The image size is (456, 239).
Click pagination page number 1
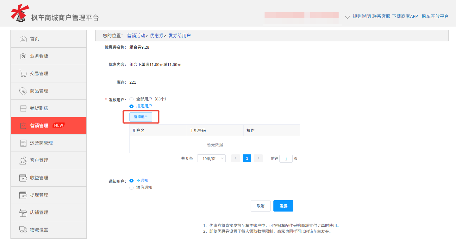[x=247, y=158]
